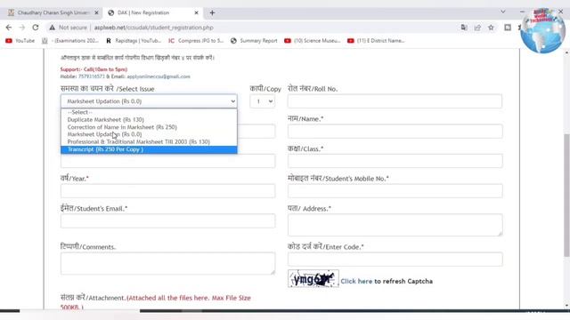Open the Select Issue dropdown
This screenshot has width=570, height=320.
point(149,101)
